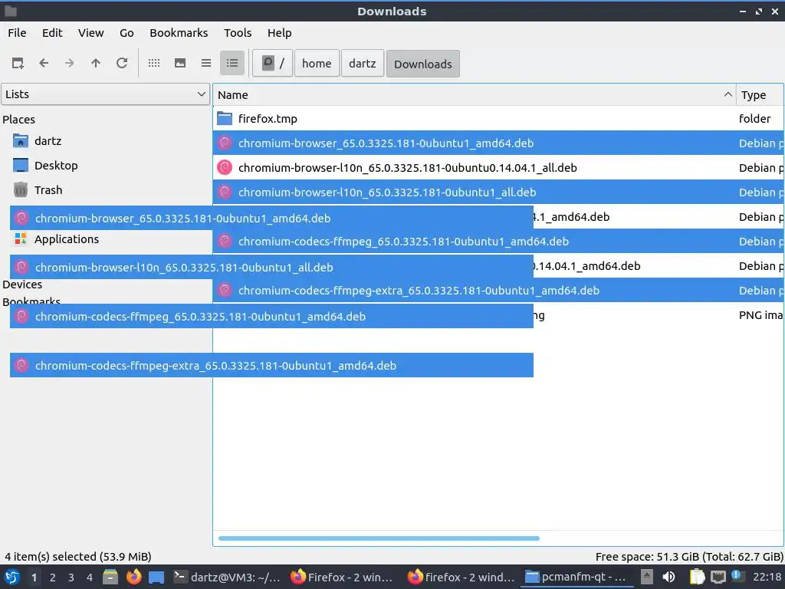The height and width of the screenshot is (589, 785).
Task: Click the PNG image type cell
Action: (x=760, y=315)
